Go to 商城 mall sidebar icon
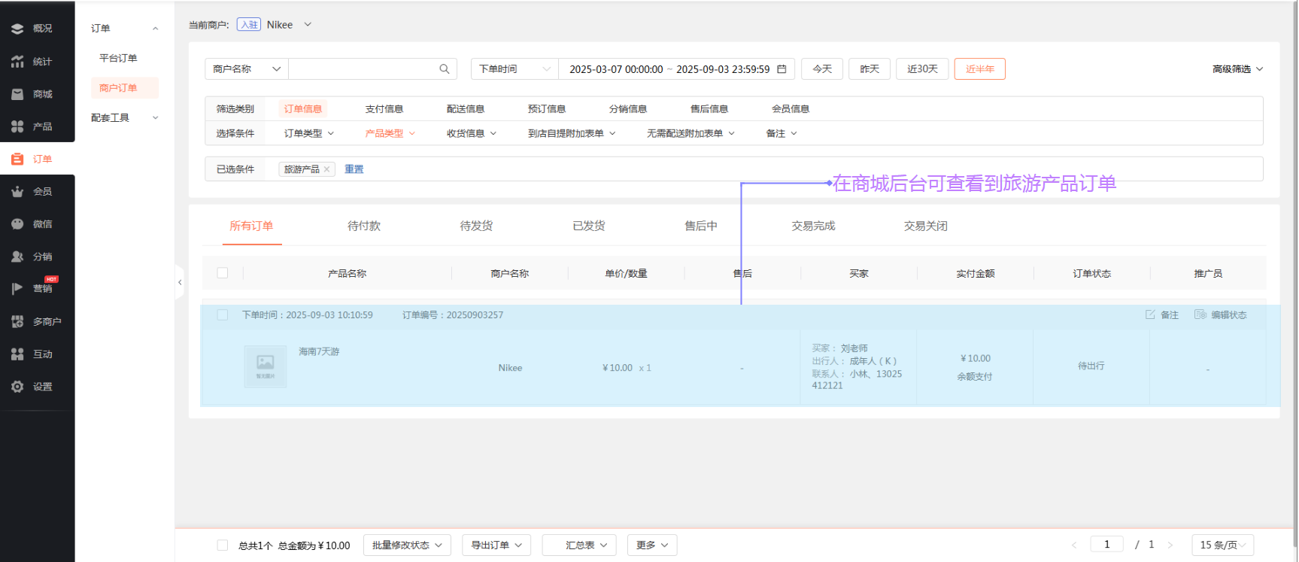The image size is (1299, 562). point(17,94)
